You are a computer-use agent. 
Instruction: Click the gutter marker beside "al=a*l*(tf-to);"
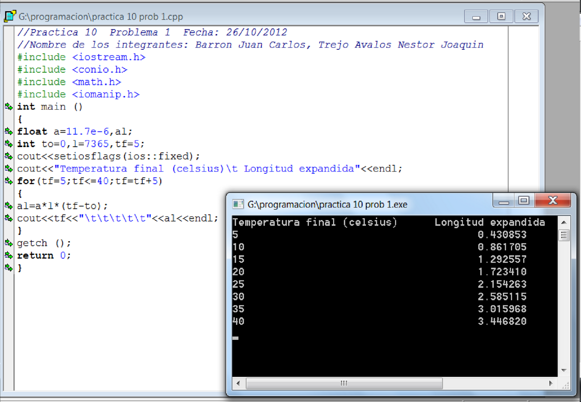[9, 205]
